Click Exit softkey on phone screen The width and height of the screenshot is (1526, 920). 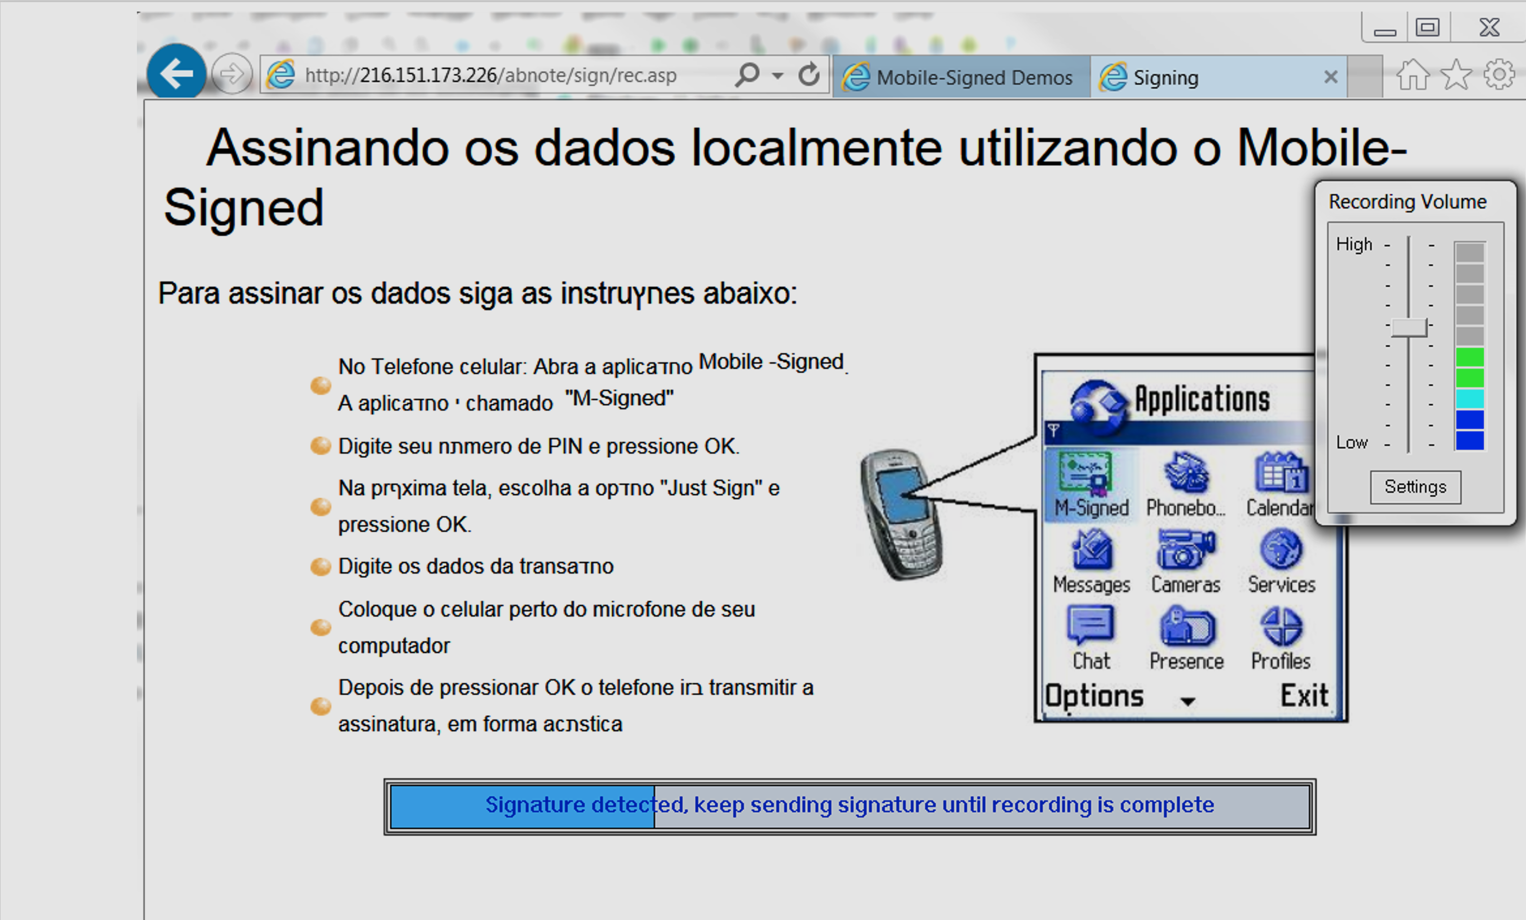tap(1304, 696)
